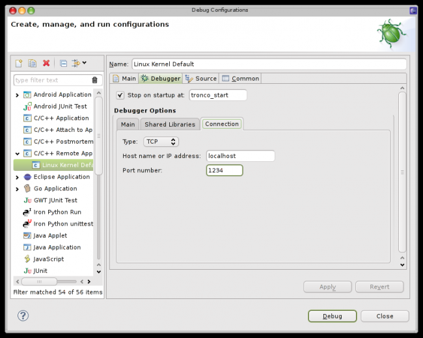Viewport: 423px width, 338px height.
Task: Open the Common tab
Action: (240, 79)
